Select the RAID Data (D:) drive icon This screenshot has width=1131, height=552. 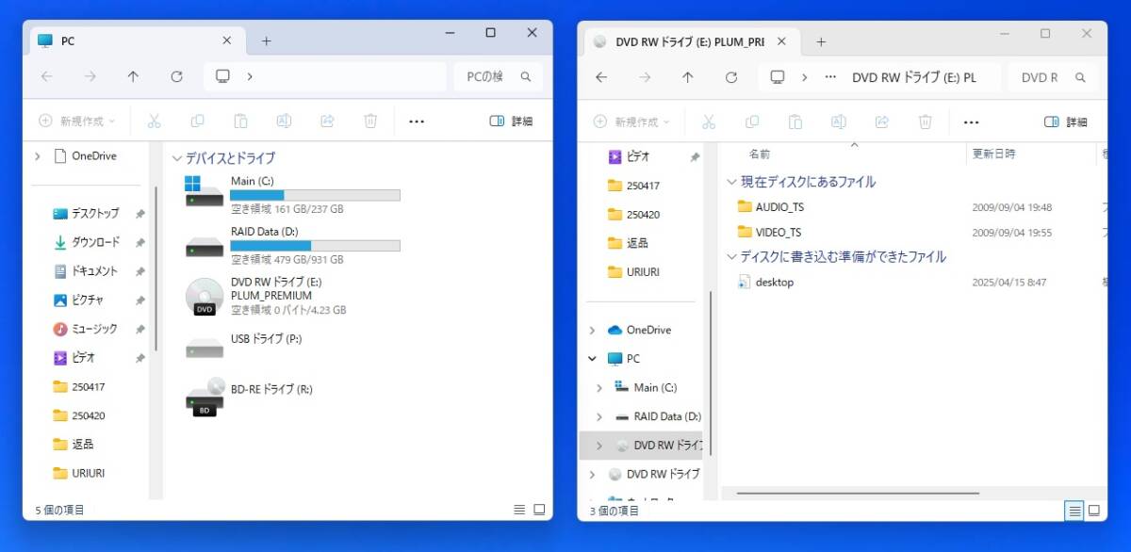(x=205, y=247)
